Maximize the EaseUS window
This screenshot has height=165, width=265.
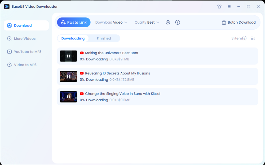tap(249, 7)
